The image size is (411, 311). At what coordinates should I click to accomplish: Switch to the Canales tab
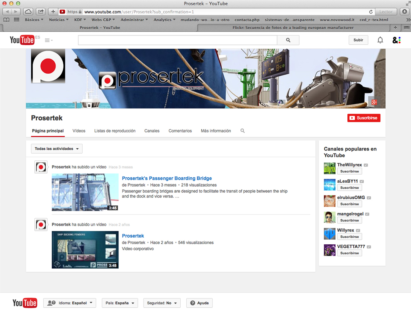(x=152, y=131)
